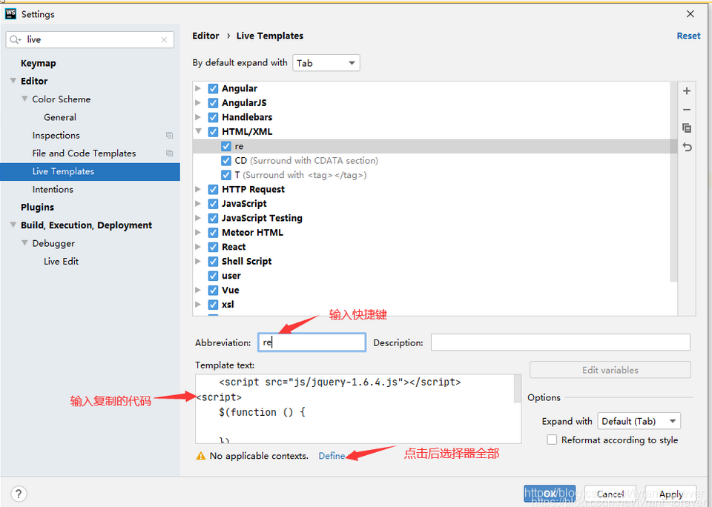Focus the Description input field
Image resolution: width=712 pixels, height=507 pixels.
561,342
